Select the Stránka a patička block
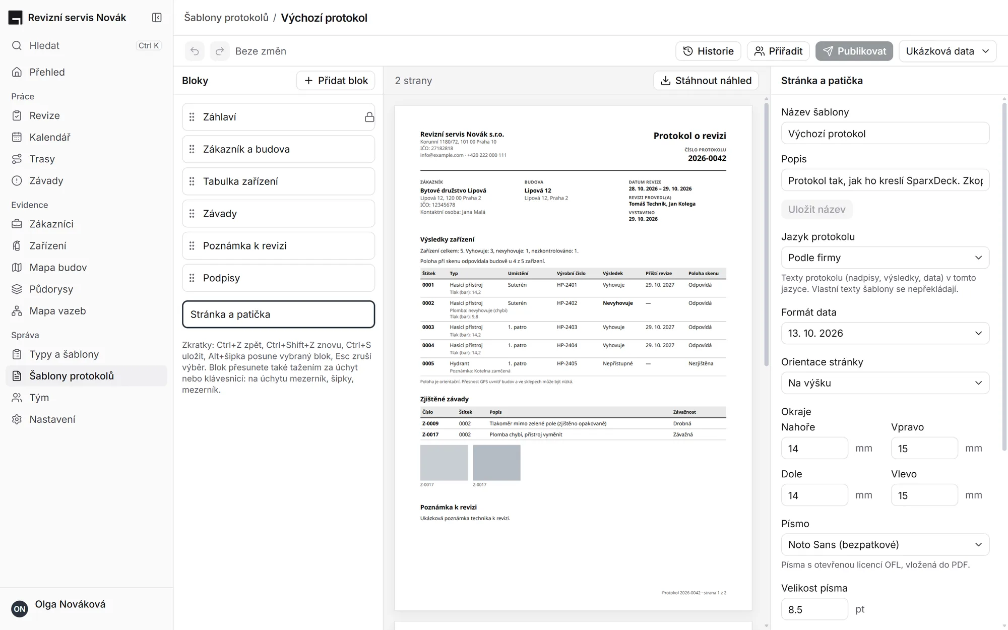This screenshot has height=630, width=1008. 278,314
